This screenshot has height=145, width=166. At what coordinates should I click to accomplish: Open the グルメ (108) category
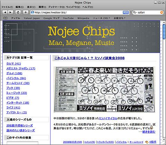[14, 73]
